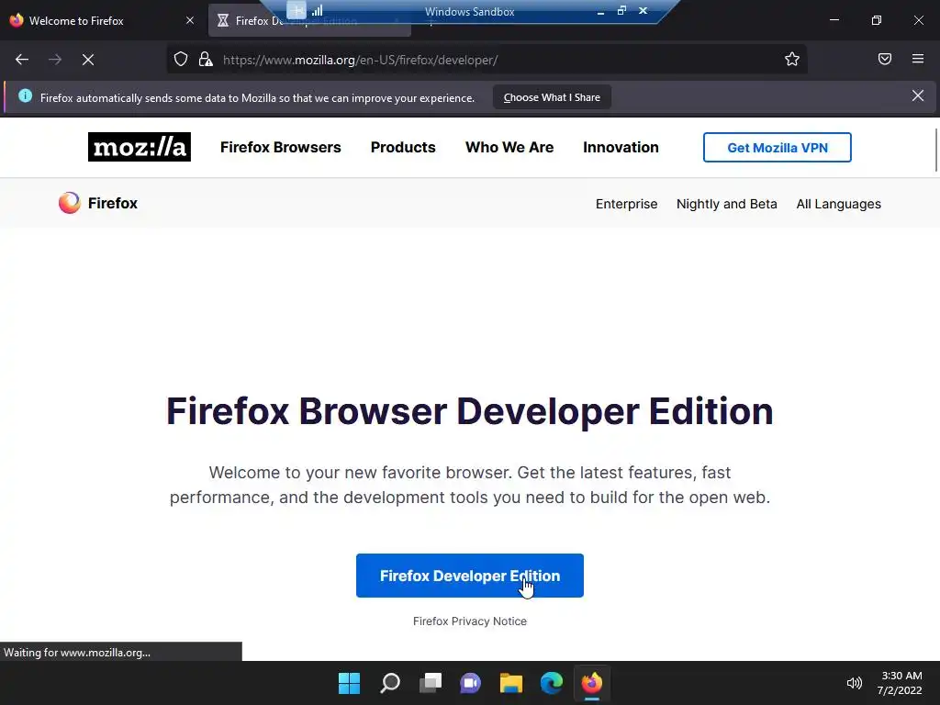Restore down the Windows Sandbox session

tap(621, 11)
